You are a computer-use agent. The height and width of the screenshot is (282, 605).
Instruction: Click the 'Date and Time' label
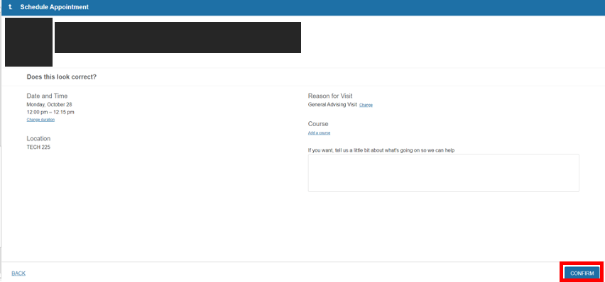tap(47, 96)
